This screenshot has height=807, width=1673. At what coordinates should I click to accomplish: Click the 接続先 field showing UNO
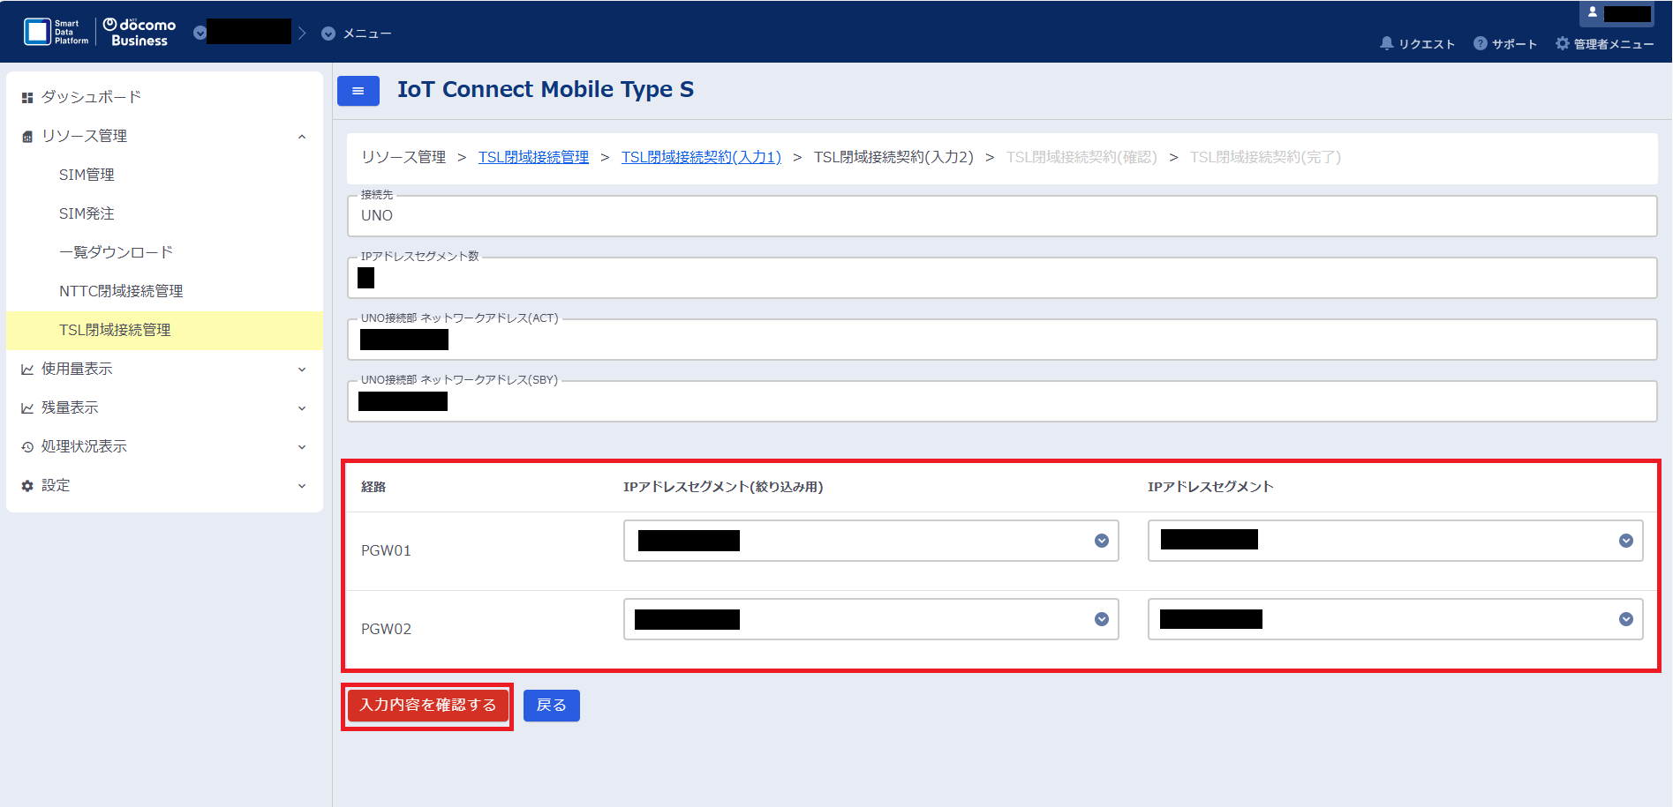[1002, 216]
